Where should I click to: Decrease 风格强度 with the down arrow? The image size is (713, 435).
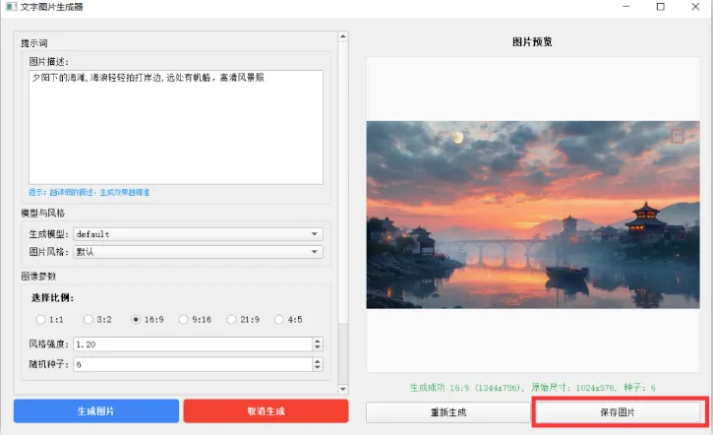[317, 347]
